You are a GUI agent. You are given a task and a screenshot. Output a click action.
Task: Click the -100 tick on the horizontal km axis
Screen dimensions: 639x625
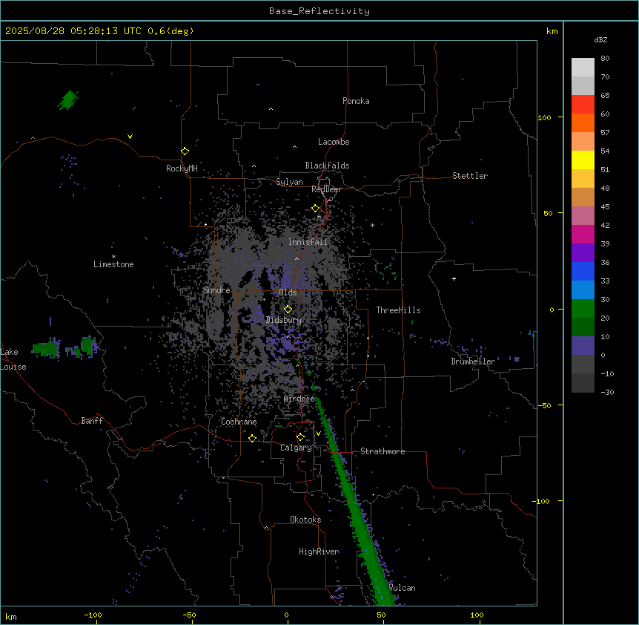[x=93, y=615]
